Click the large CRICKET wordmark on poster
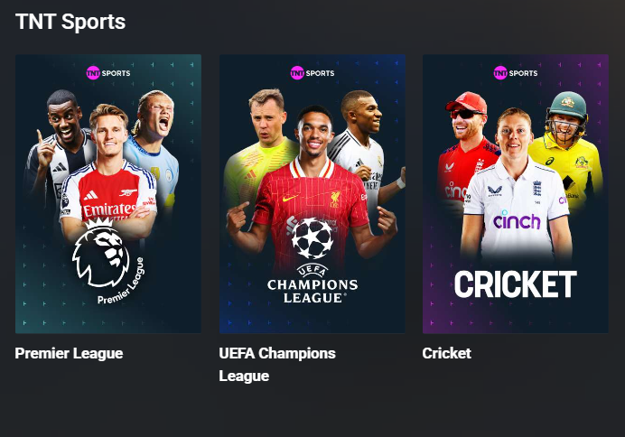Image resolution: width=625 pixels, height=437 pixels. point(516,284)
